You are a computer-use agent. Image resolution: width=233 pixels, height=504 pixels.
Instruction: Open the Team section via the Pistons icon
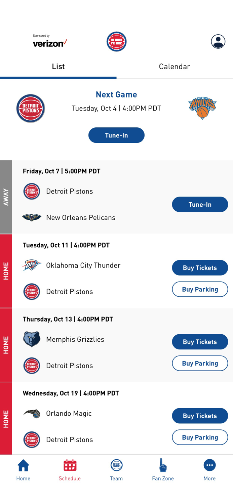click(116, 466)
